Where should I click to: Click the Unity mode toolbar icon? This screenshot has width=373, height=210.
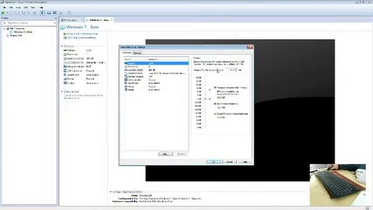click(x=61, y=13)
